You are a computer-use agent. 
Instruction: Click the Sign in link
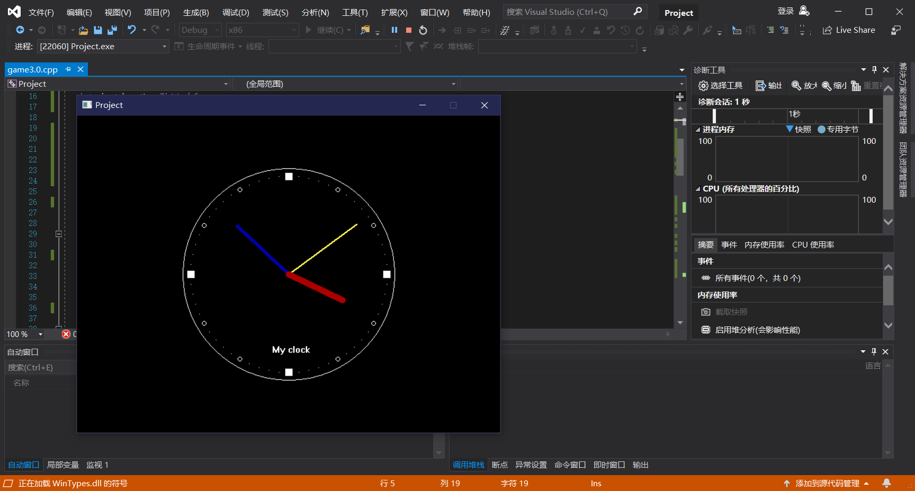click(x=786, y=11)
